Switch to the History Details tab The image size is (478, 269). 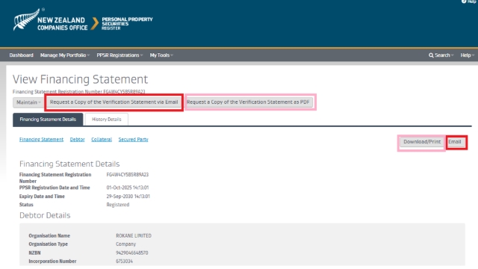[x=106, y=120]
